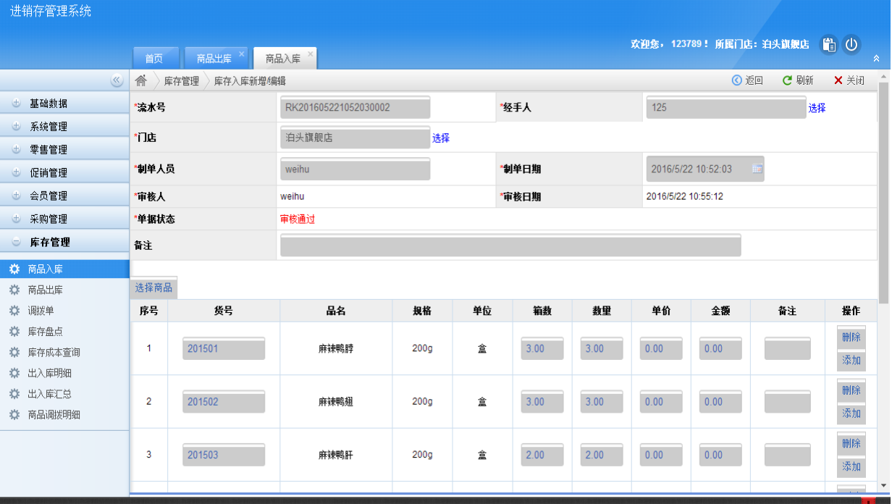Click 选择 link next to 经手人

(817, 108)
